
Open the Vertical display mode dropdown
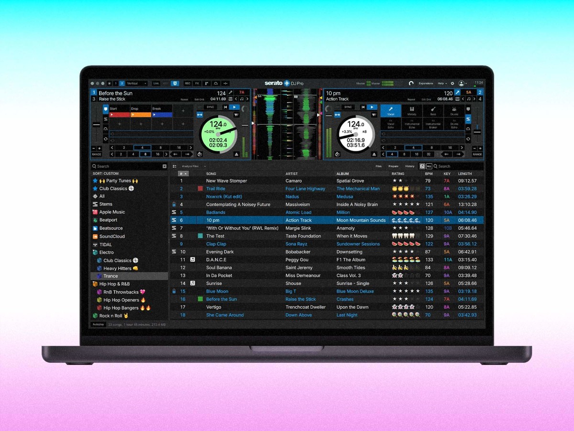[136, 83]
